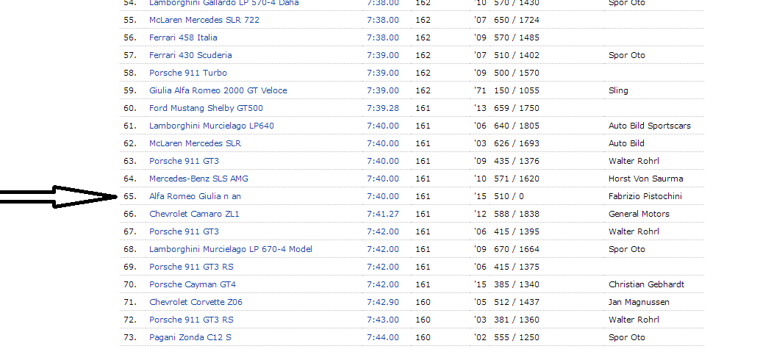Open the 7:42.90 lap time link

382,303
